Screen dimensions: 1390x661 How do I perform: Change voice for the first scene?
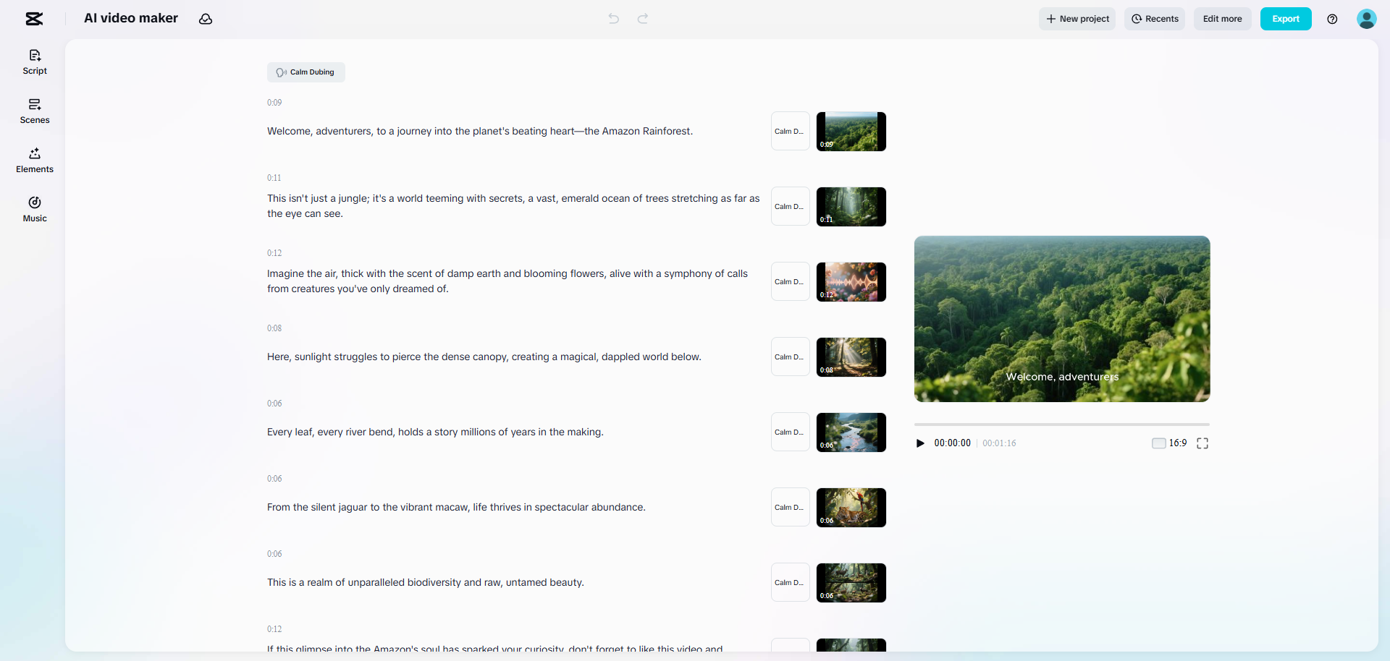[790, 132]
